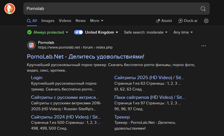The height and width of the screenshot is (136, 224).
Task: Open the Трекер sitelink
Action: [122, 117]
